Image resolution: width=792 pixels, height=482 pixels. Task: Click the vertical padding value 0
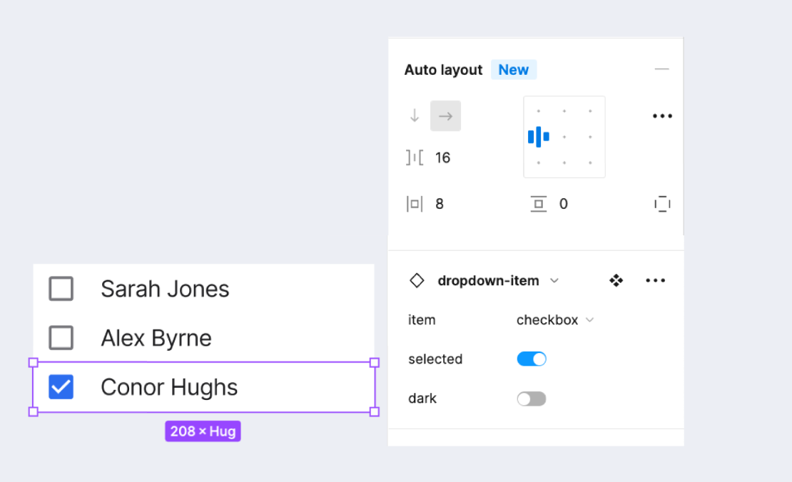click(564, 204)
